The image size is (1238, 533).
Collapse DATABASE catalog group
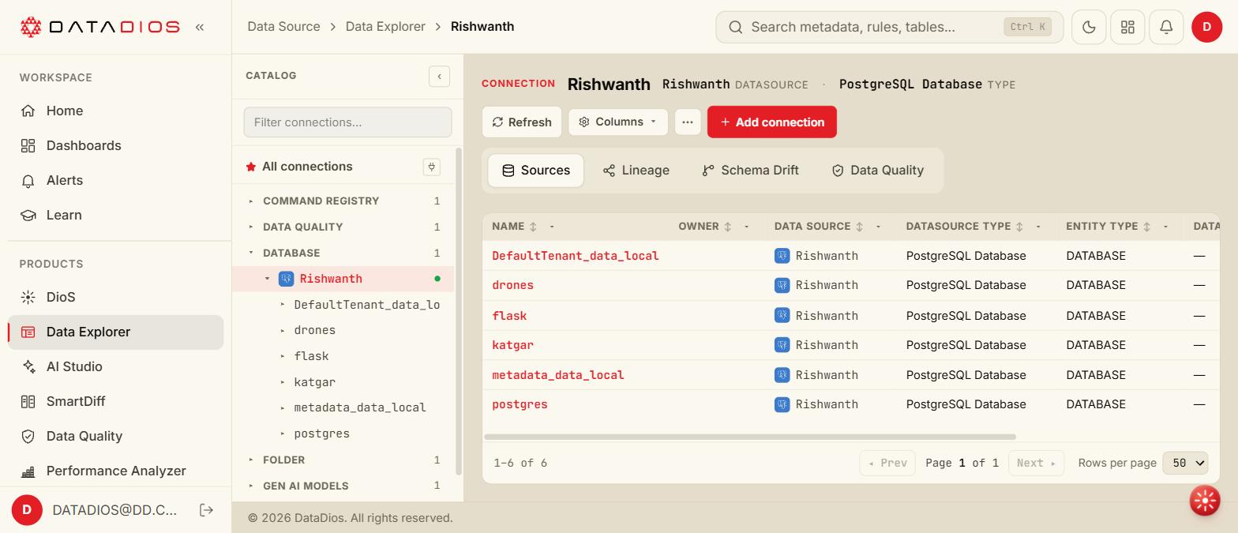click(x=251, y=253)
